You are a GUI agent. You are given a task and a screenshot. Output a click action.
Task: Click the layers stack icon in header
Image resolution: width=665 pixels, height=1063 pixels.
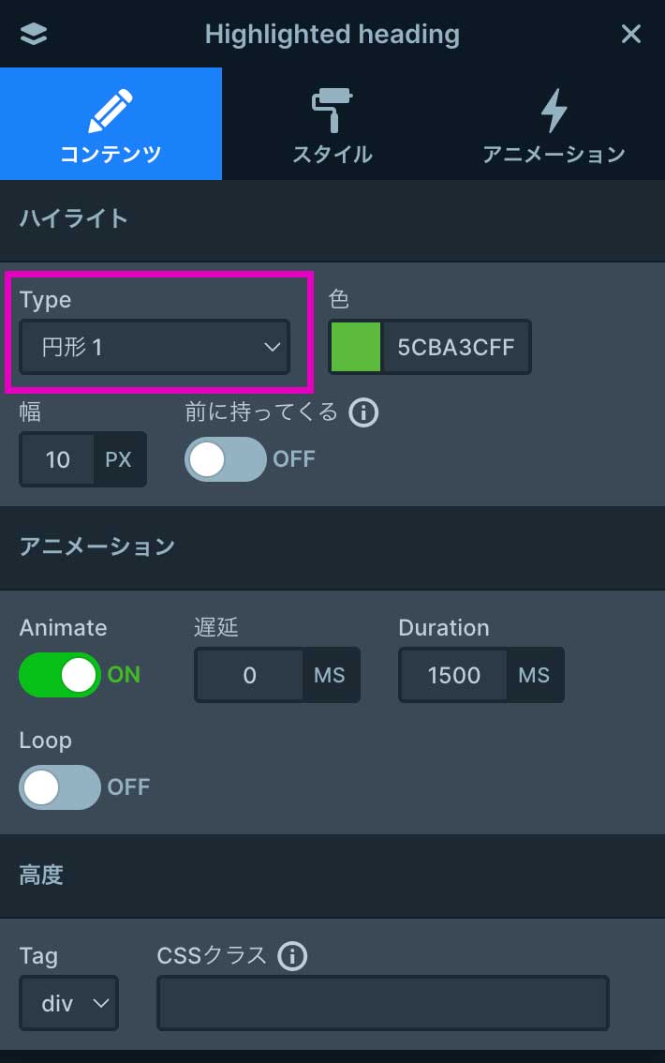coord(34,35)
